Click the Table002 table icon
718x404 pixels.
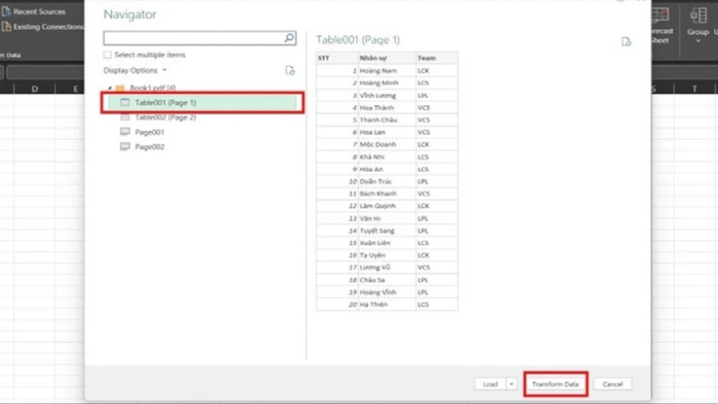tap(125, 118)
